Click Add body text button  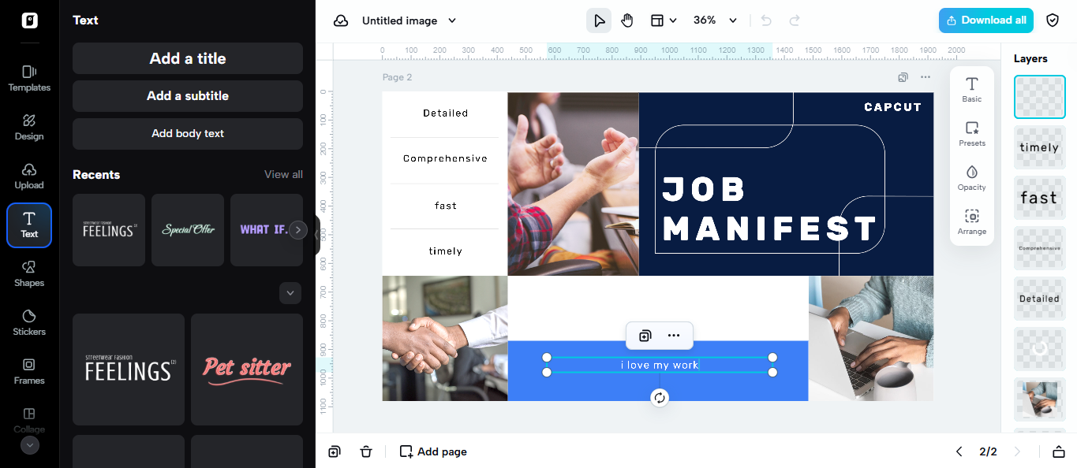[x=188, y=134]
